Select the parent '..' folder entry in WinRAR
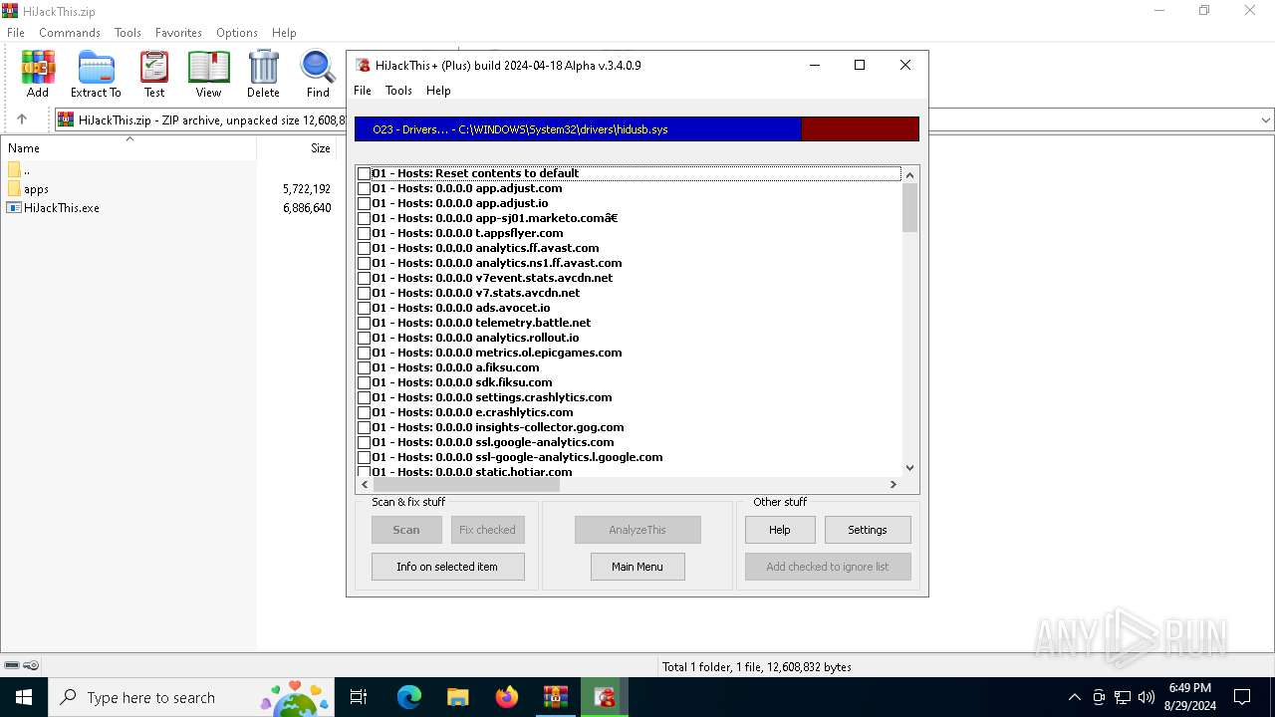Image resolution: width=1275 pixels, height=717 pixels. coord(18,170)
